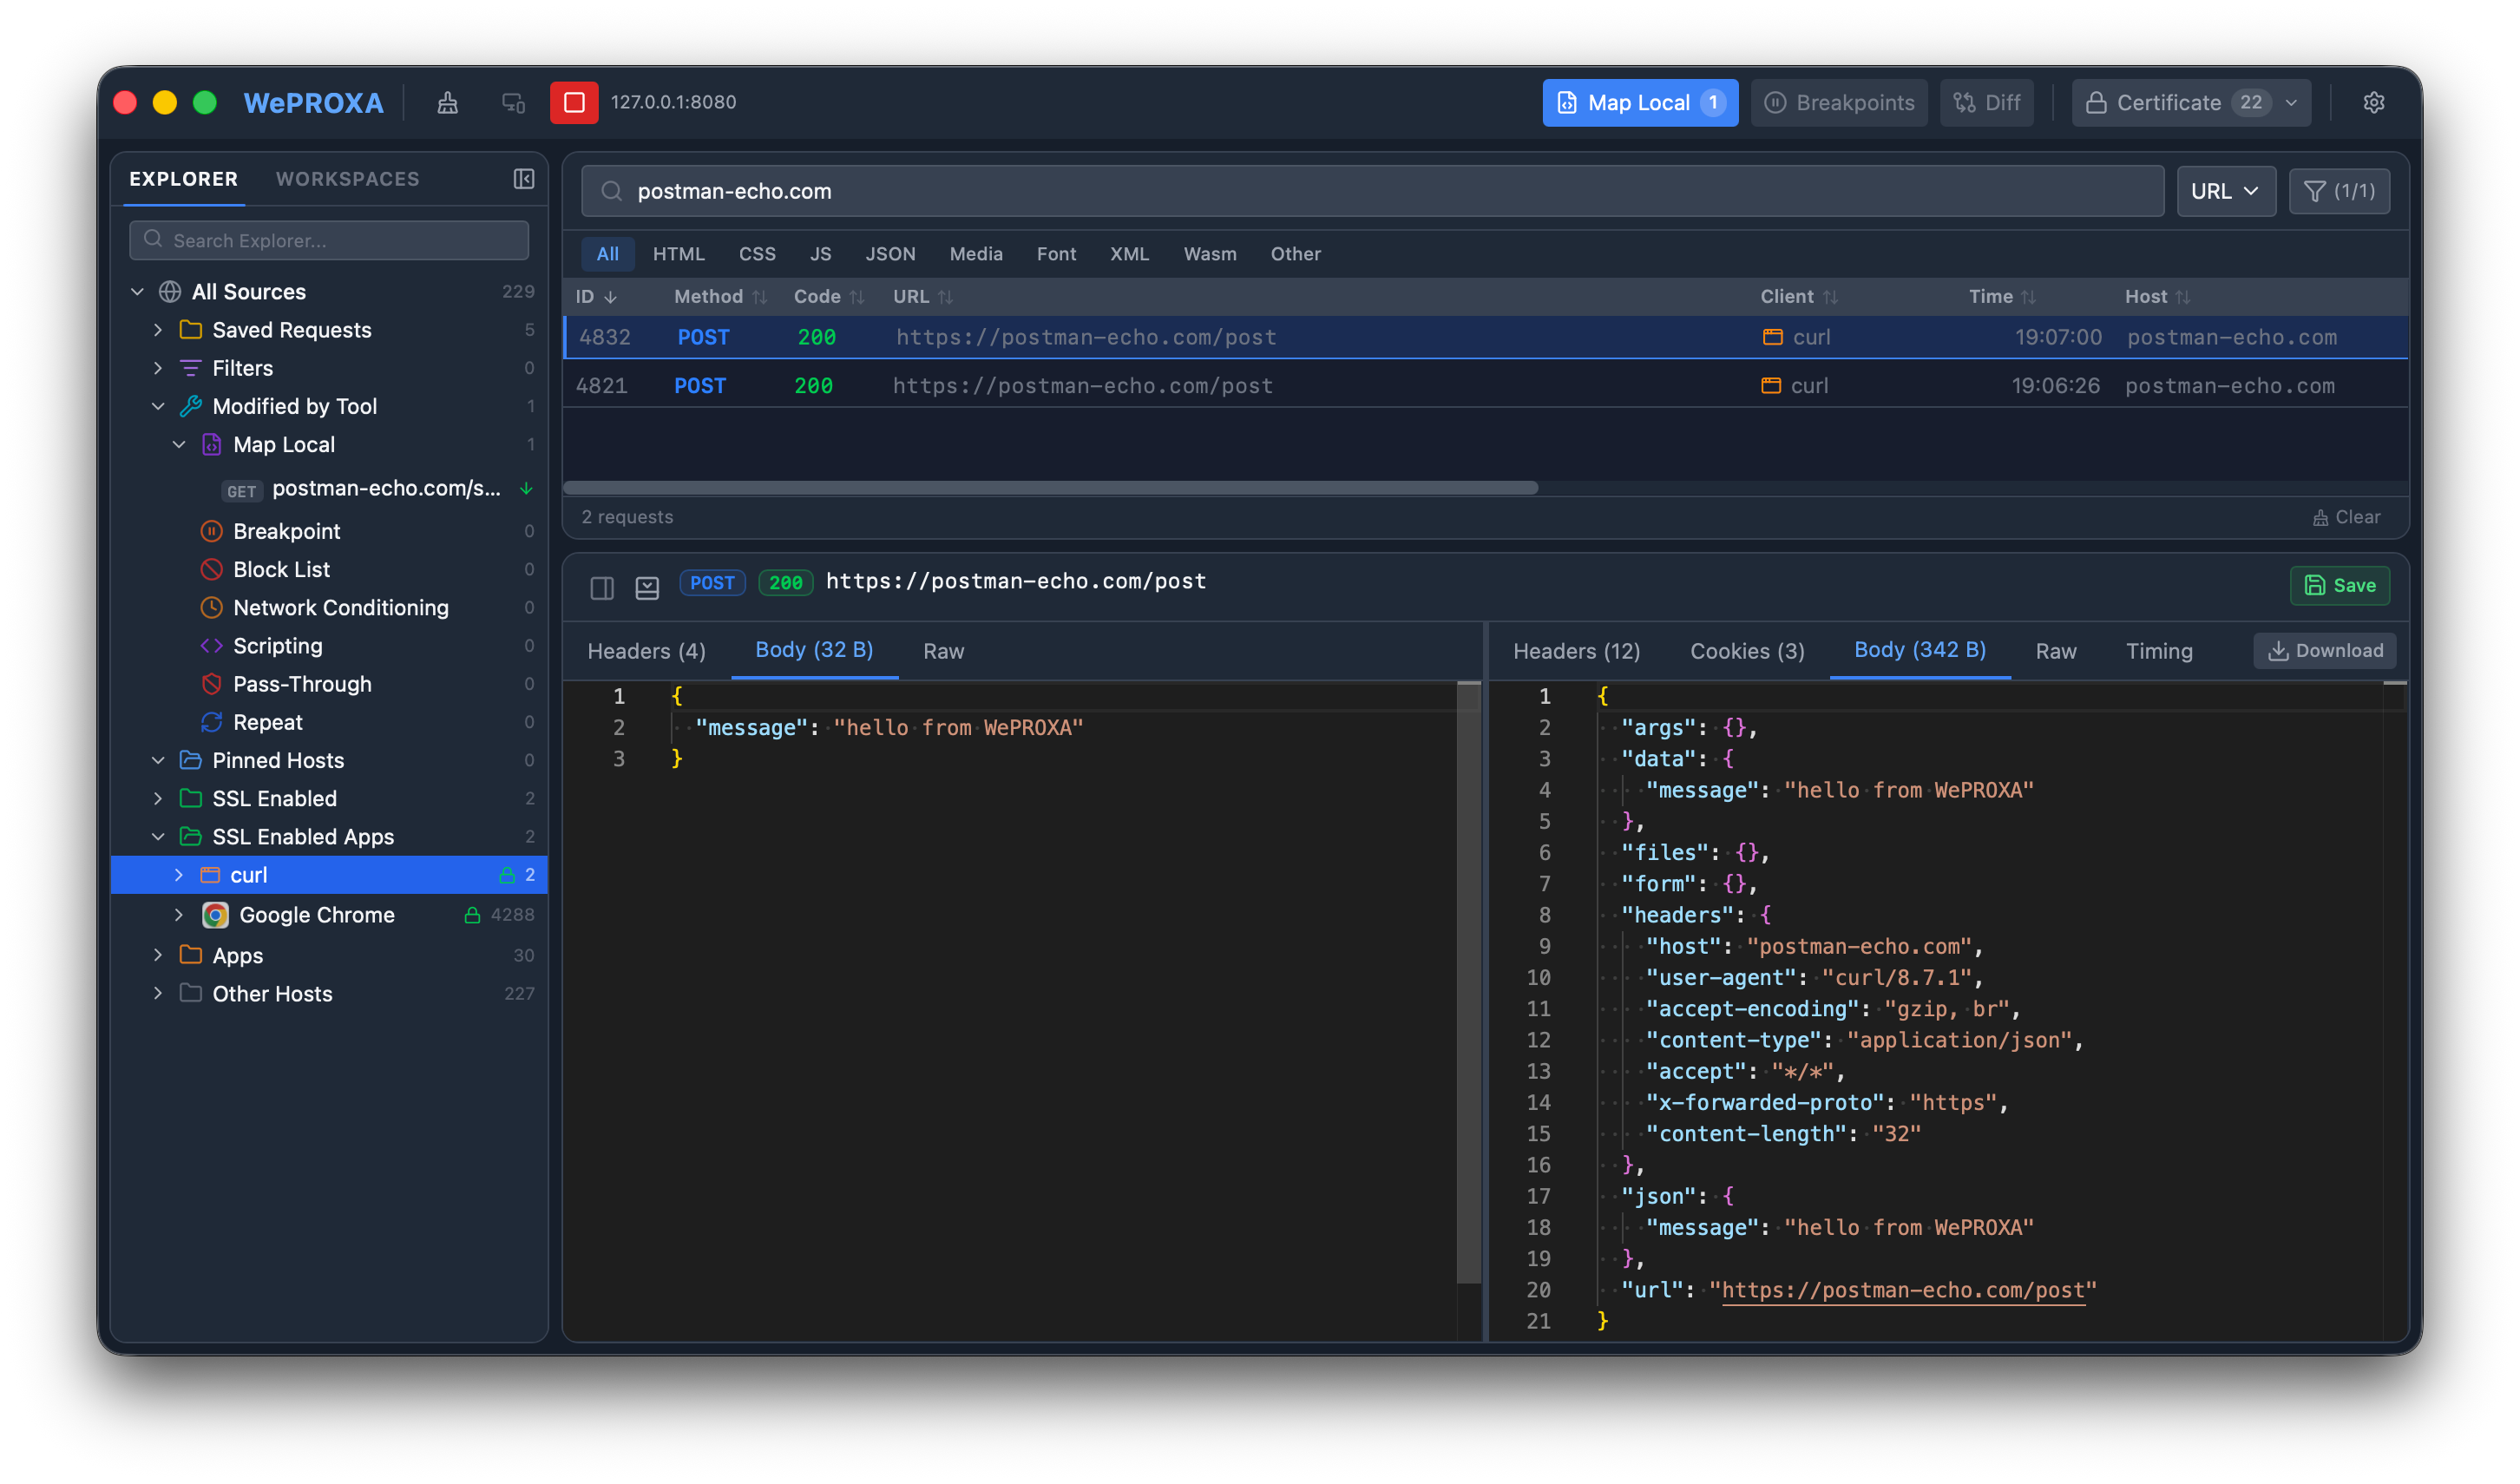
Task: Click the devices icon next to broom
Action: click(514, 103)
